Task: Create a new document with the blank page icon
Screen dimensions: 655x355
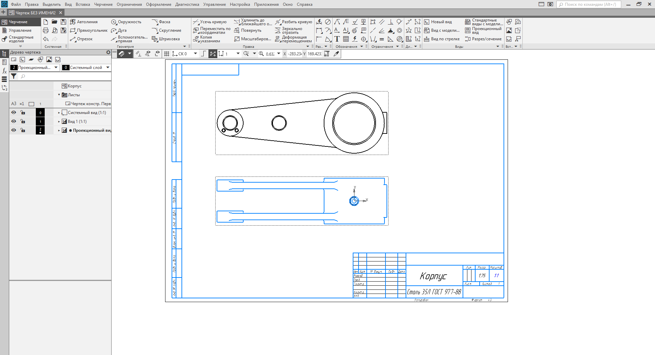Action: (46, 22)
